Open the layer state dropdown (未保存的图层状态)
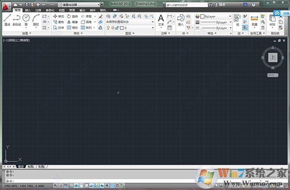The height and width of the screenshot is (190, 290). [x=130, y=22]
